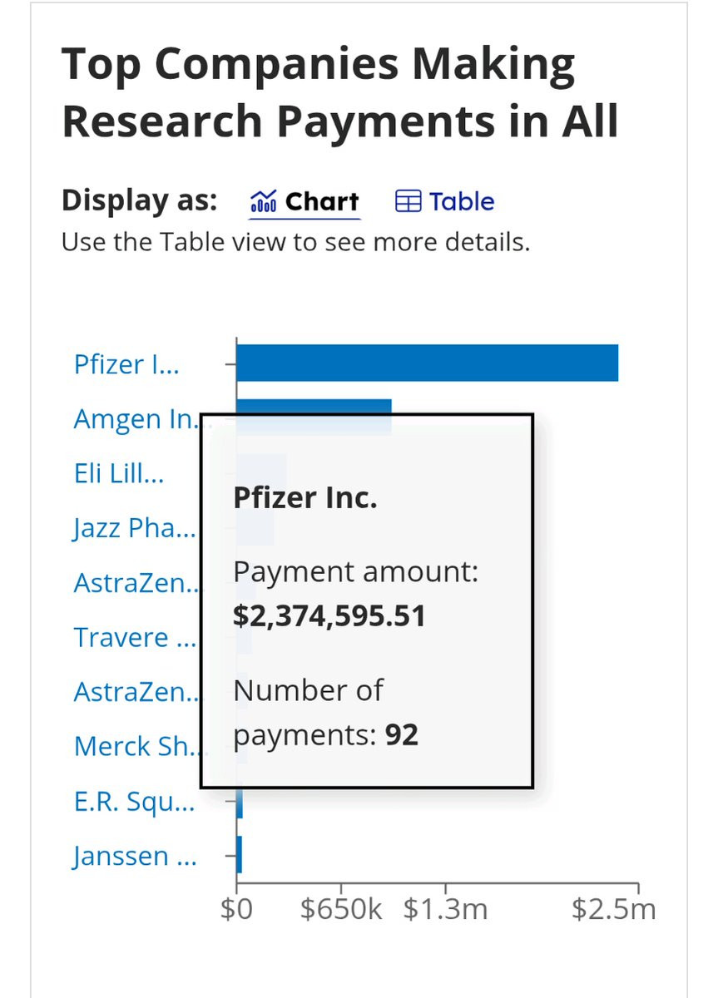The height and width of the screenshot is (998, 718).
Task: Open the Pfizer I... company link
Action: [x=126, y=364]
